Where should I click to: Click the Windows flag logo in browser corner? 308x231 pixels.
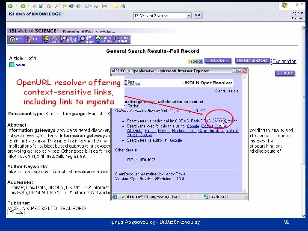point(284,6)
